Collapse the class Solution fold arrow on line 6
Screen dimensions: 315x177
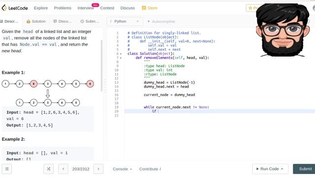click(121, 54)
